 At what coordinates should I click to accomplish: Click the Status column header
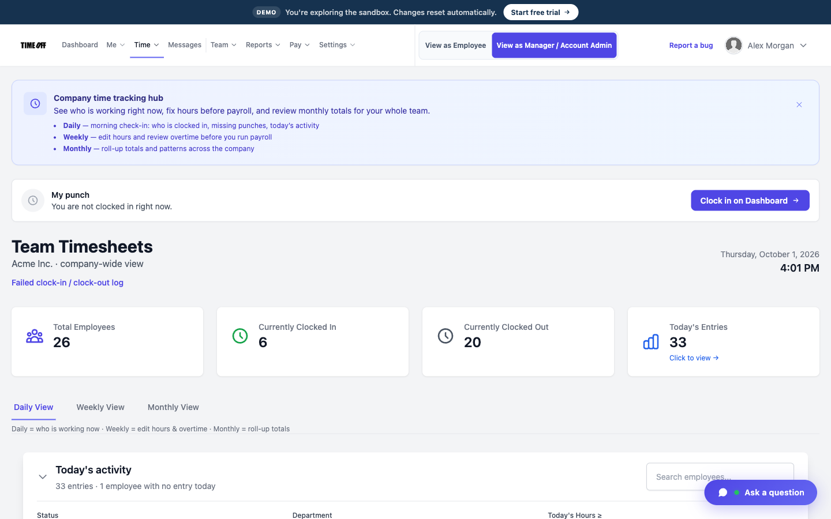pyautogui.click(x=48, y=515)
